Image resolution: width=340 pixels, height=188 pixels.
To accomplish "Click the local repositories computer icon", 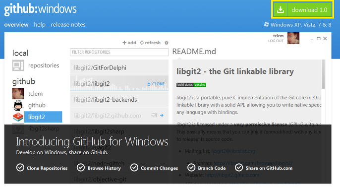I will tap(18, 65).
